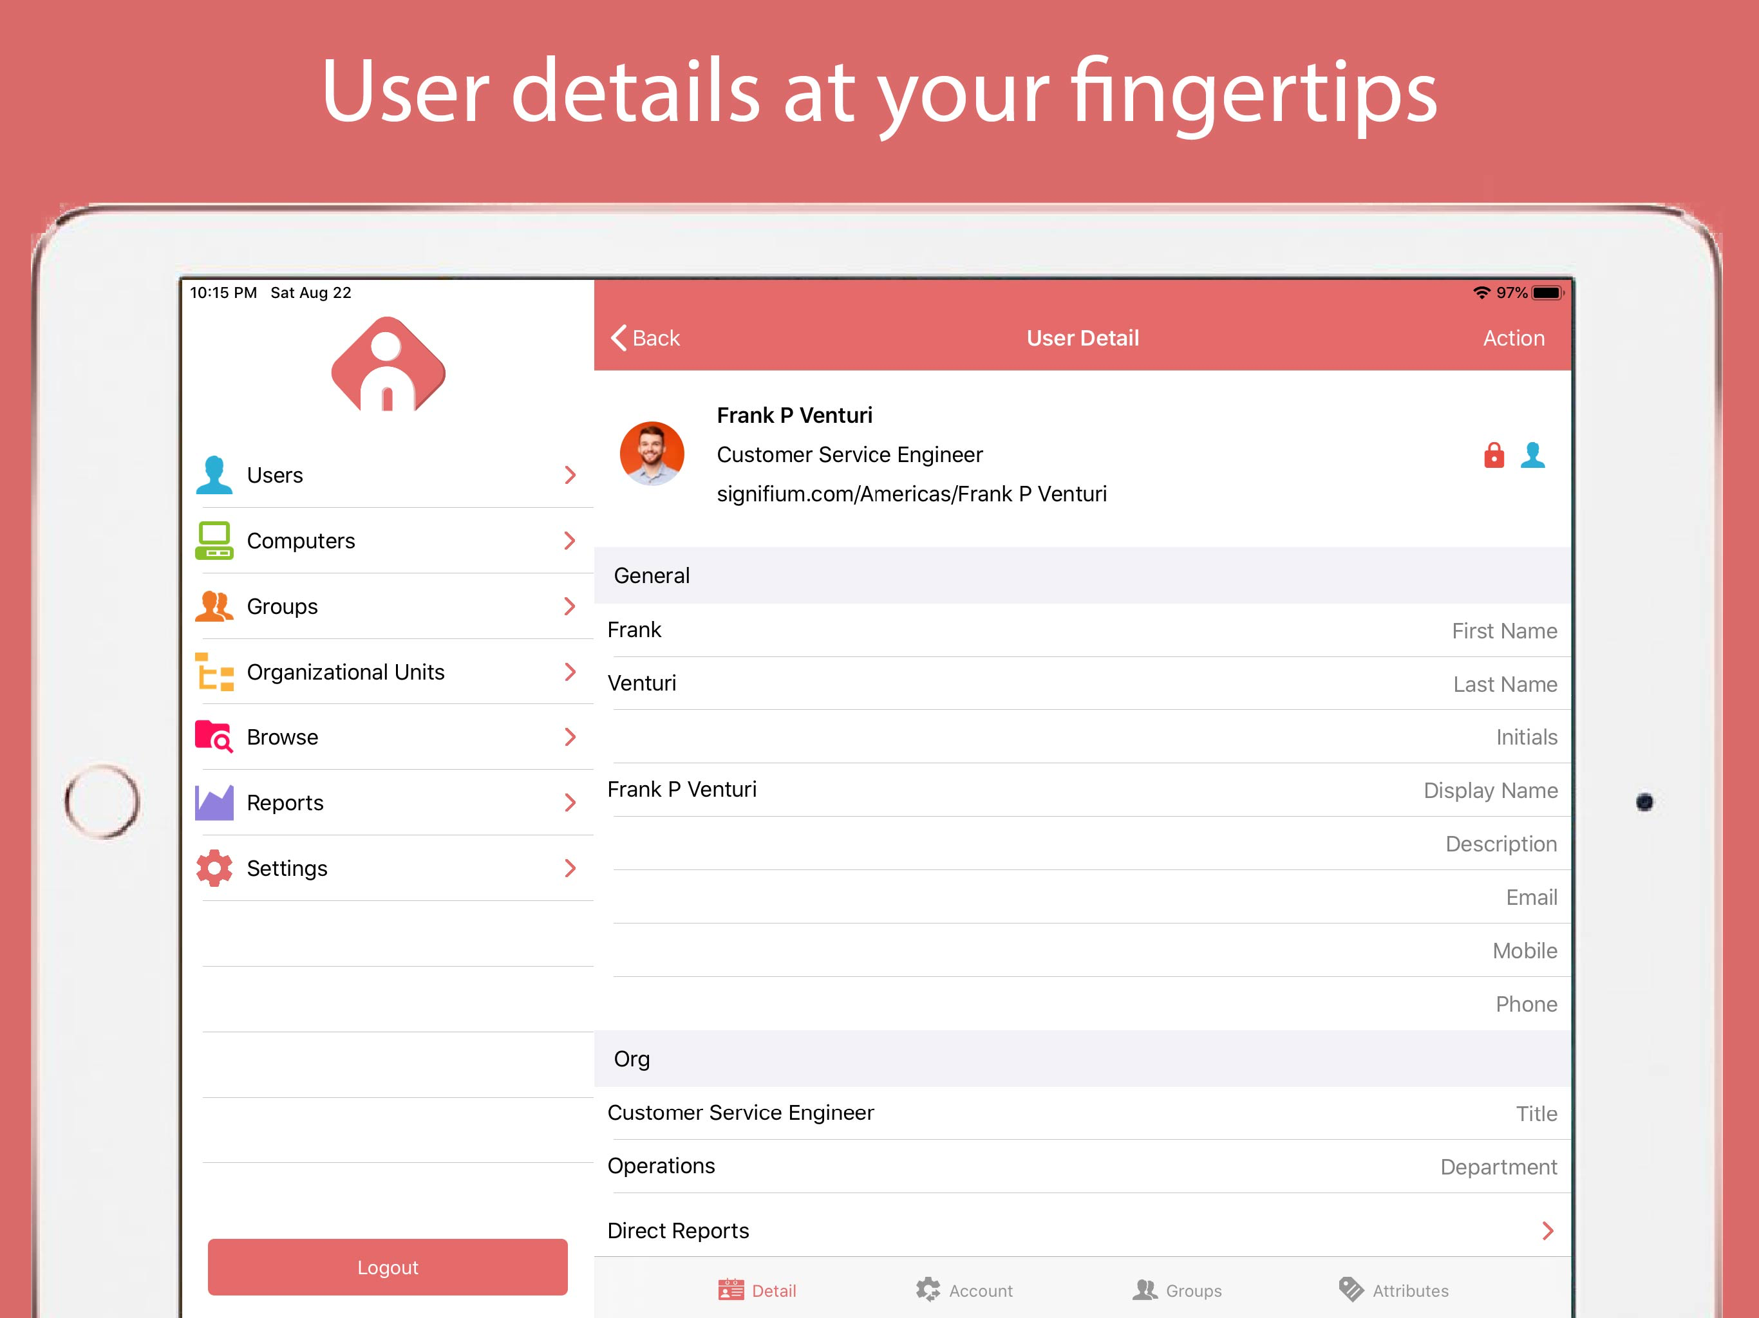This screenshot has width=1759, height=1318.
Task: Click the green Computers icon
Action: pos(214,541)
